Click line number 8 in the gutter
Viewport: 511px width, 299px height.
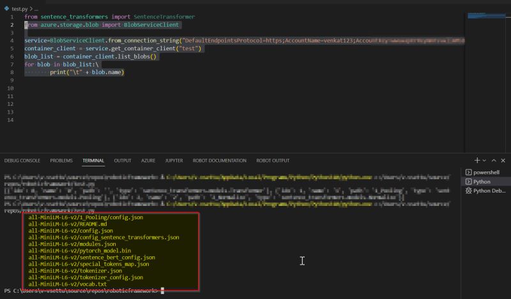click(11, 72)
